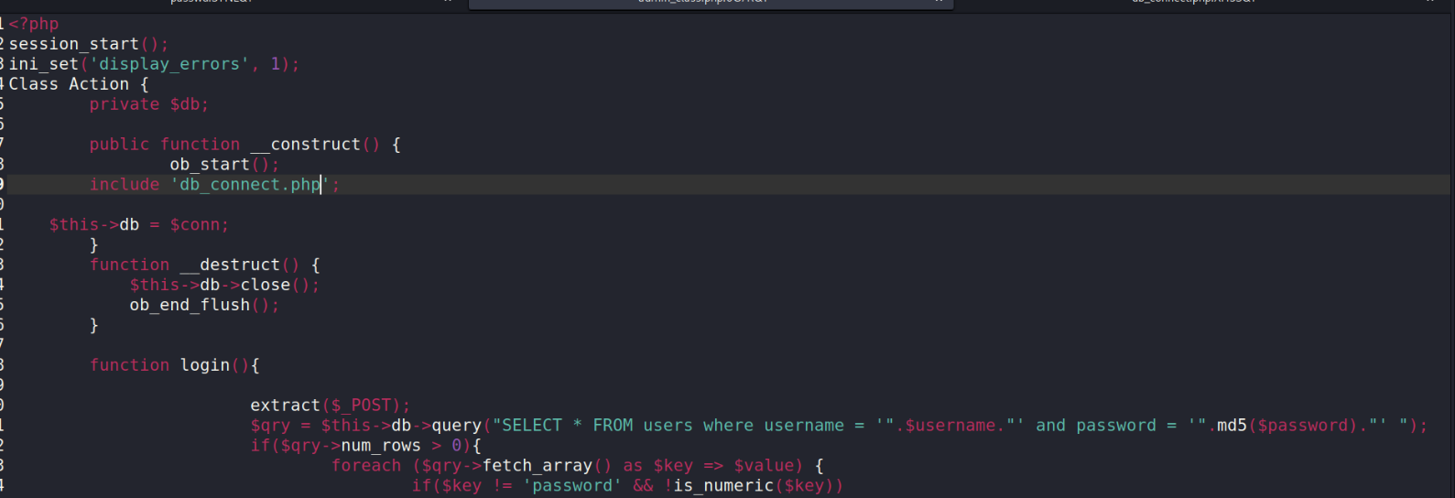
Task: Close the admin_class.php tab
Action: point(939,3)
